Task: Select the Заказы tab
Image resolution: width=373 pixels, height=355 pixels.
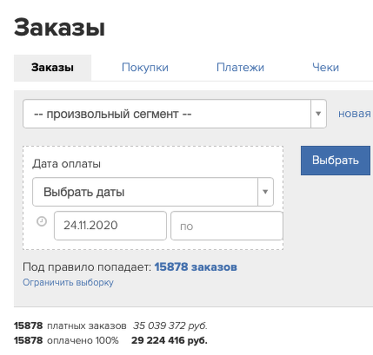Action: (52, 68)
